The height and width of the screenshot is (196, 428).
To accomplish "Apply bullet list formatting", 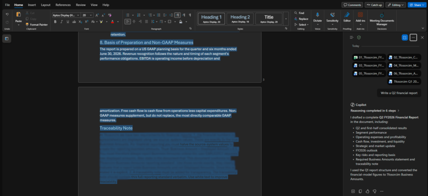I will pos(128,15).
